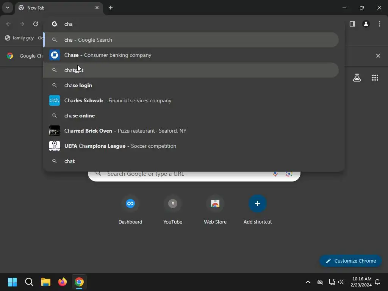Open the volume speaker tray icon

coord(341,282)
